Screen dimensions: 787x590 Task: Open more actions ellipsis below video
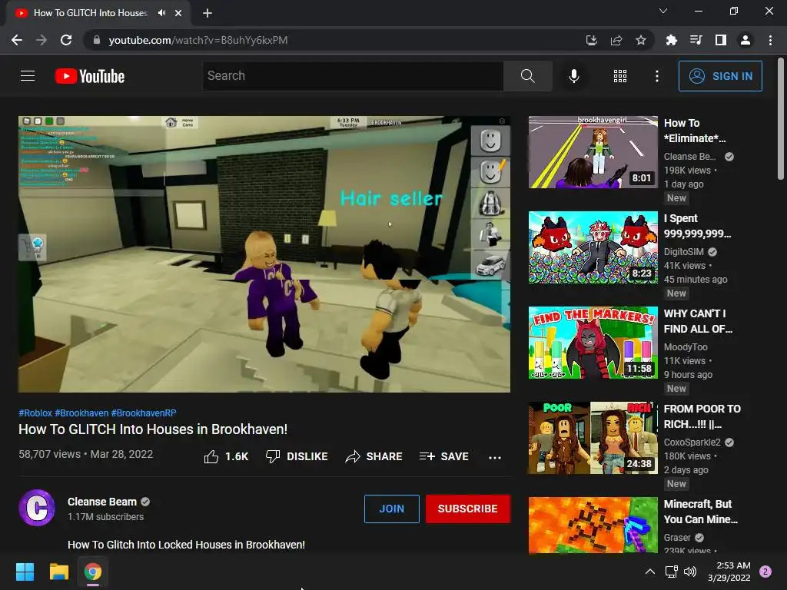495,457
